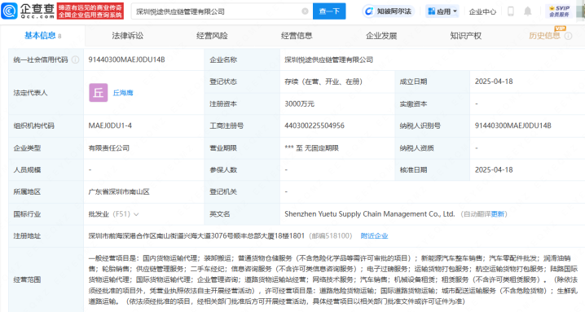Select company name value next to 企业名称
585x312 pixels.
tap(328, 59)
